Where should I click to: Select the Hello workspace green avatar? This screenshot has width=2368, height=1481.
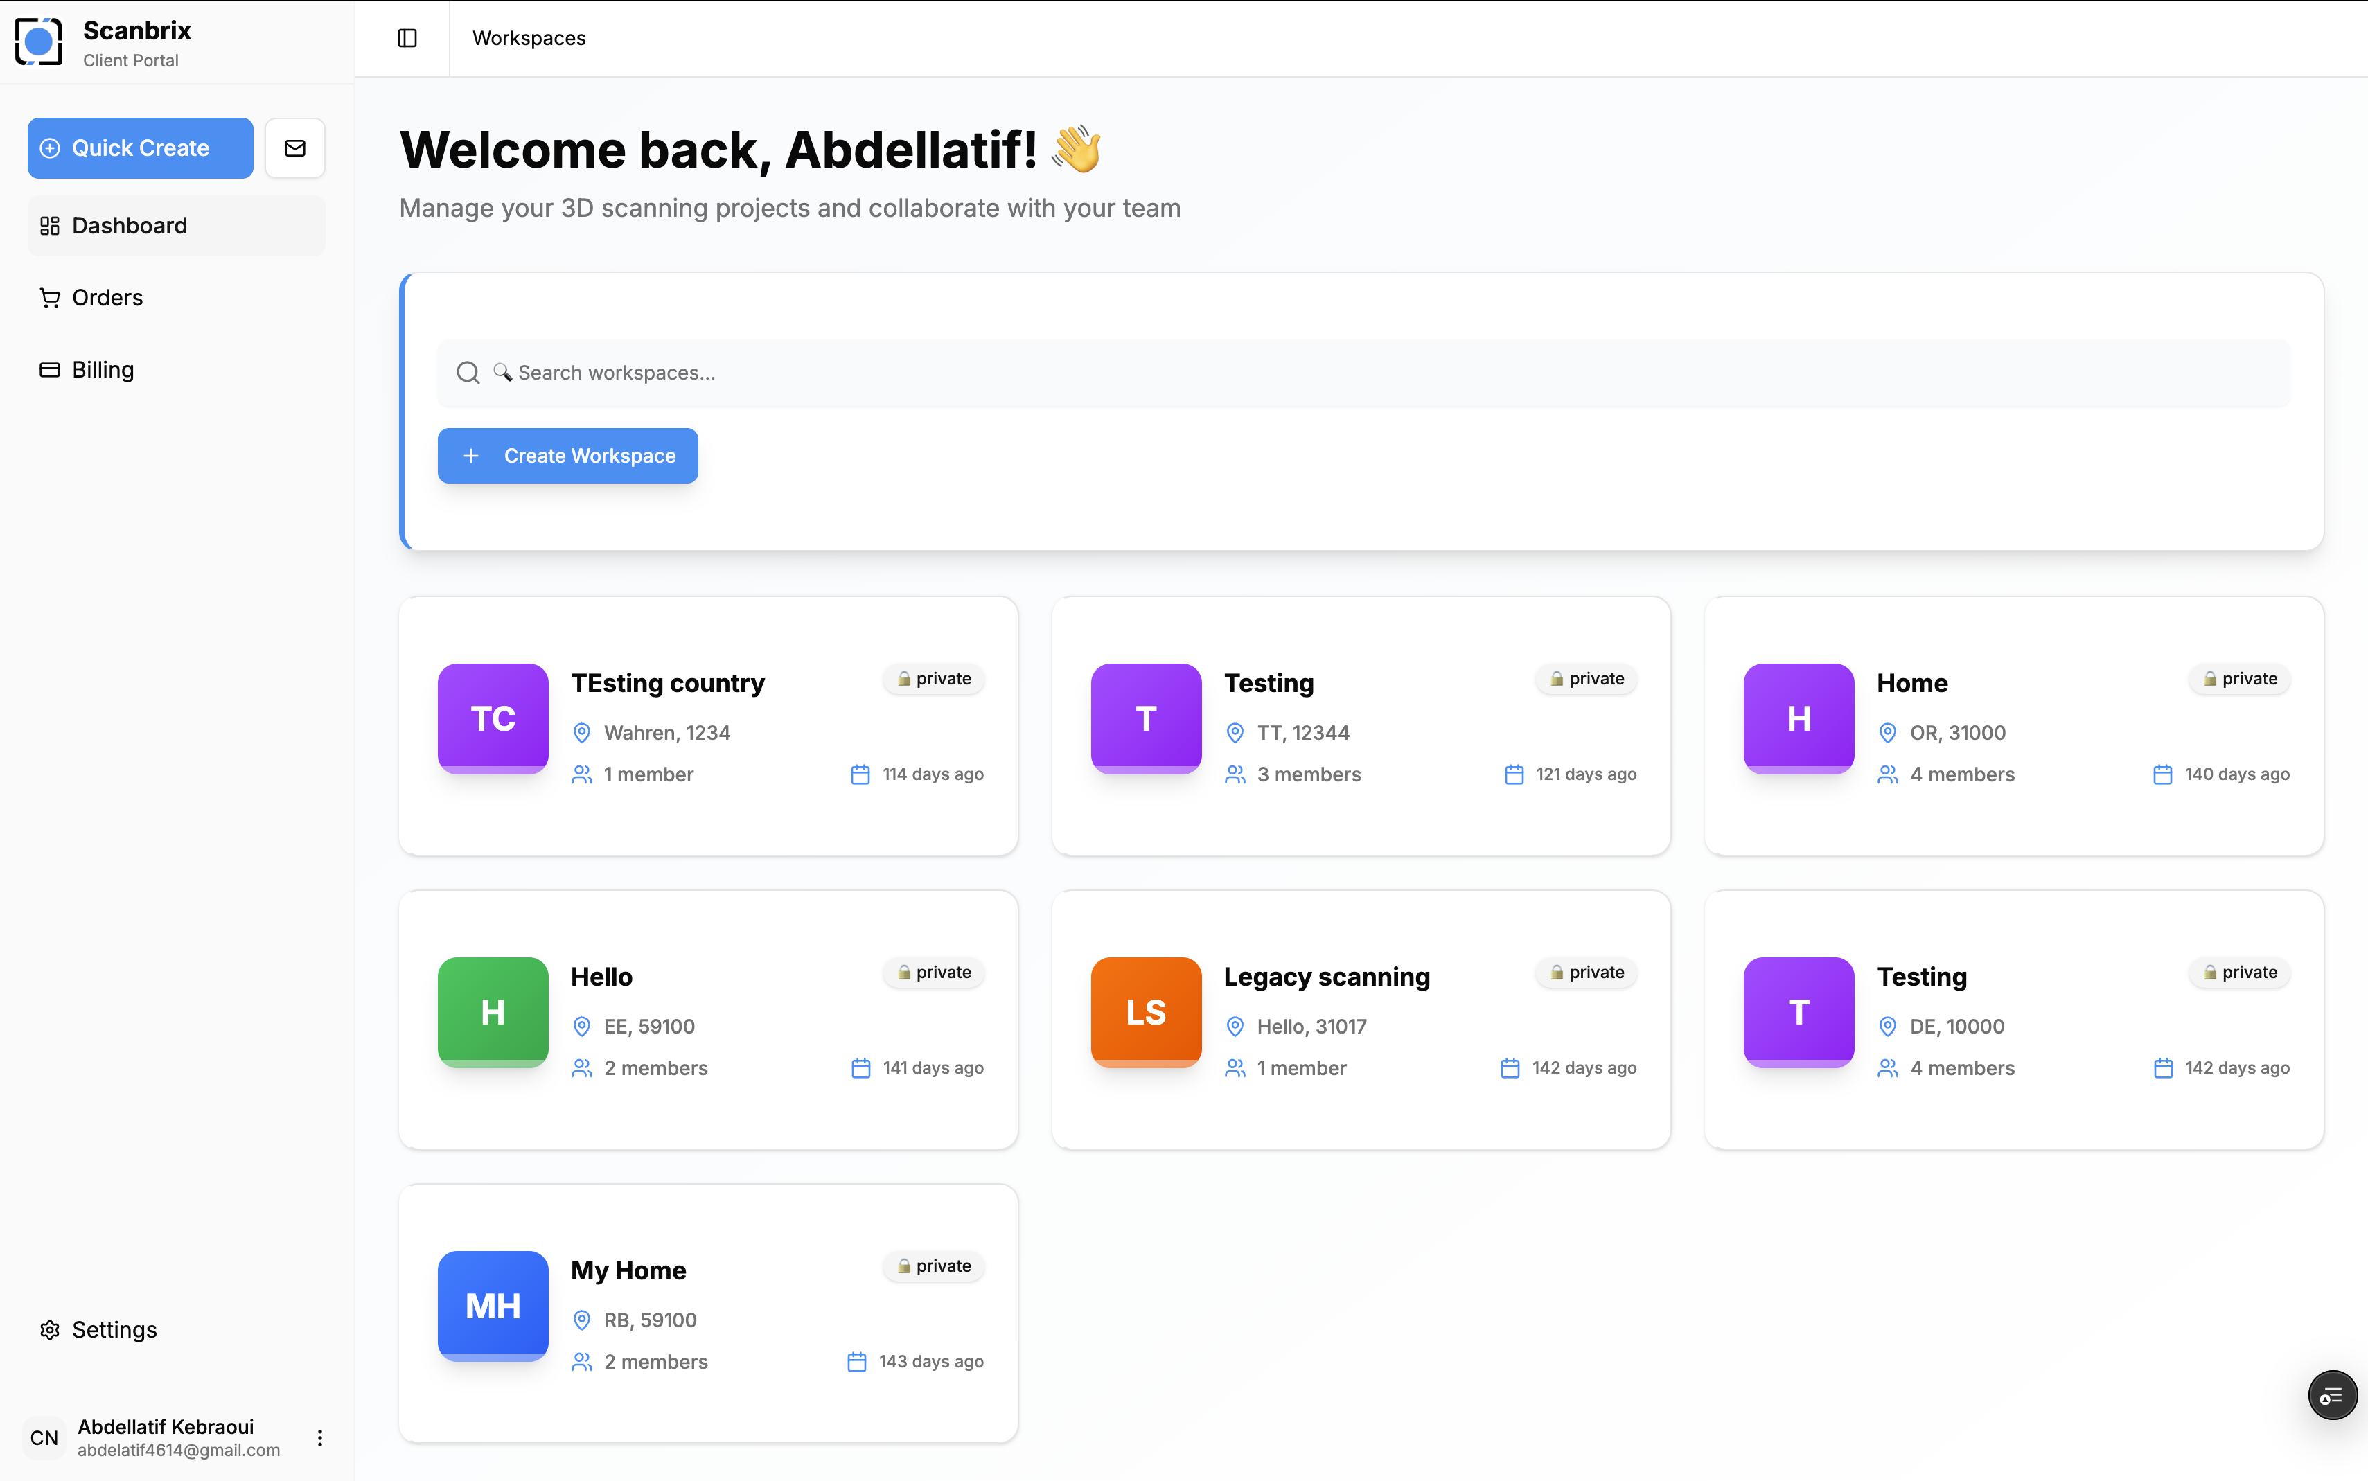(493, 1012)
